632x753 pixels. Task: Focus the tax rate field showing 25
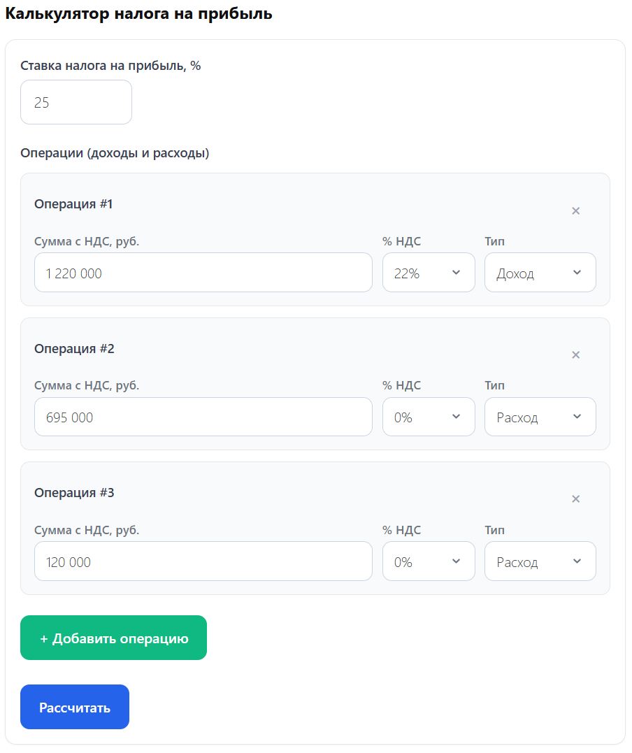coord(76,102)
